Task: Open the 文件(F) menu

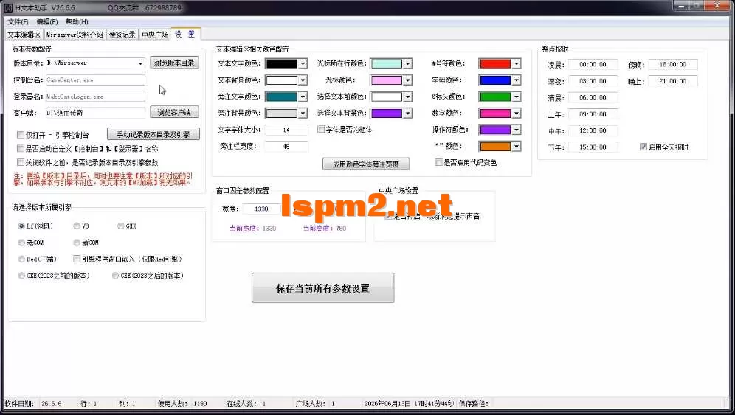Action: (18, 21)
